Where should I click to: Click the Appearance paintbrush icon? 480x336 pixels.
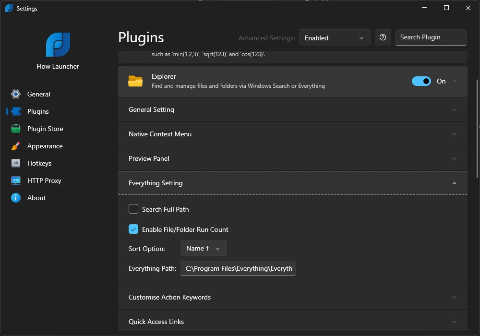16,146
